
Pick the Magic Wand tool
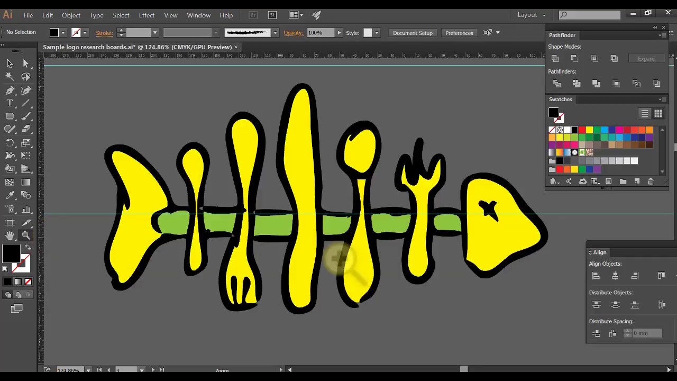coord(10,77)
